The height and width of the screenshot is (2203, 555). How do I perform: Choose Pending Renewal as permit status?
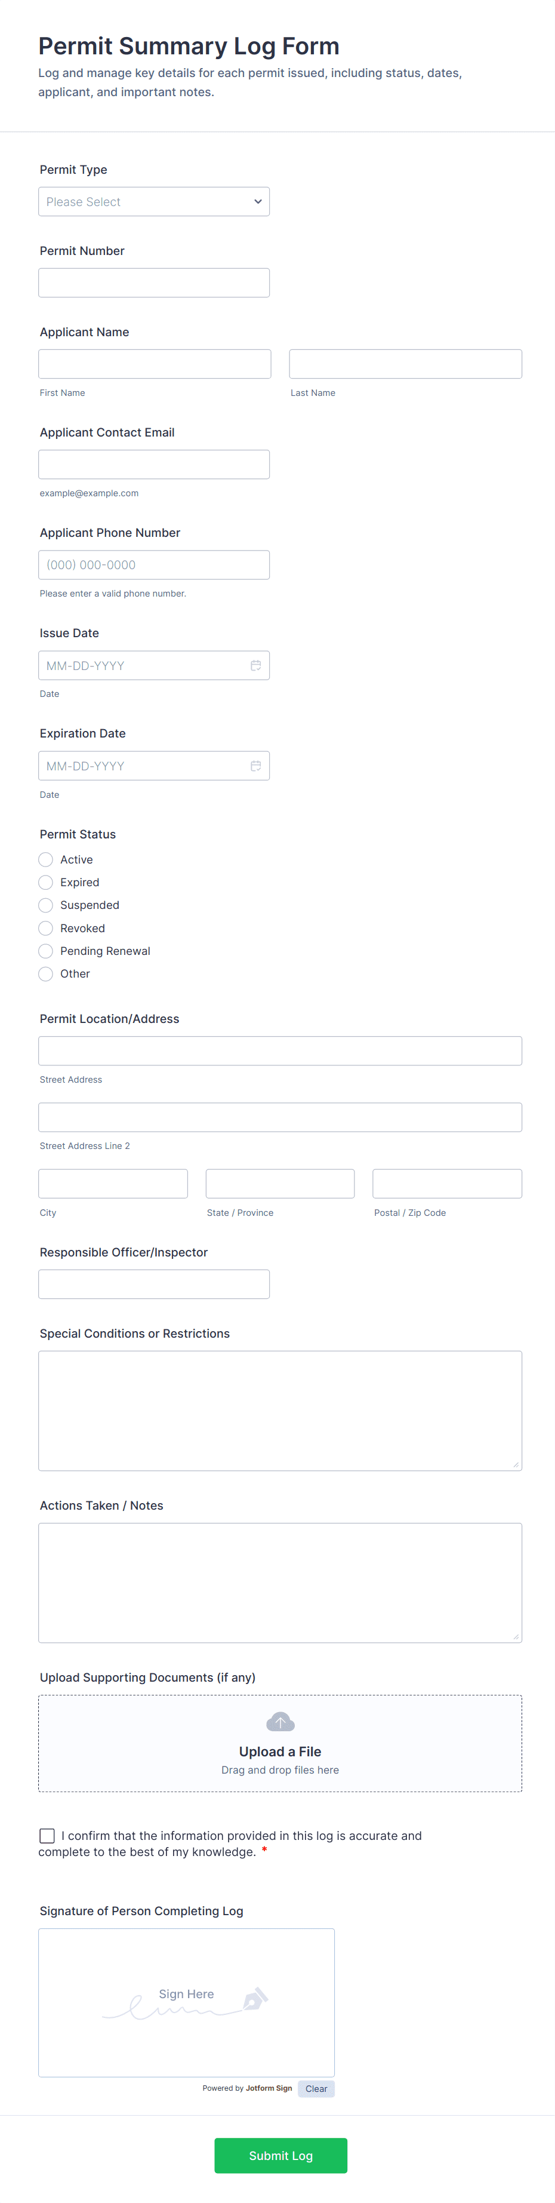click(45, 950)
